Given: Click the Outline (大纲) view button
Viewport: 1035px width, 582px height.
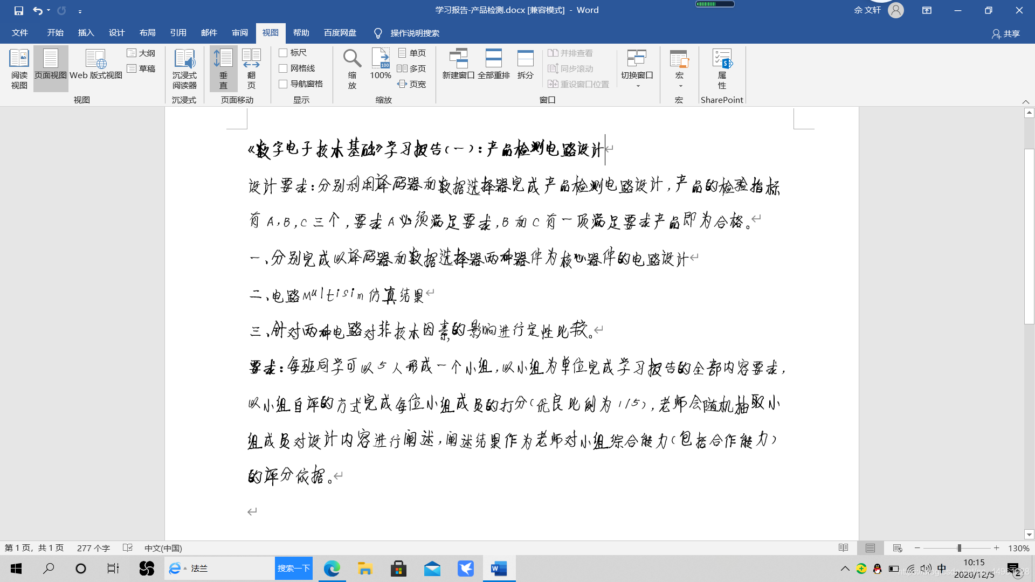Looking at the screenshot, I should tap(141, 53).
